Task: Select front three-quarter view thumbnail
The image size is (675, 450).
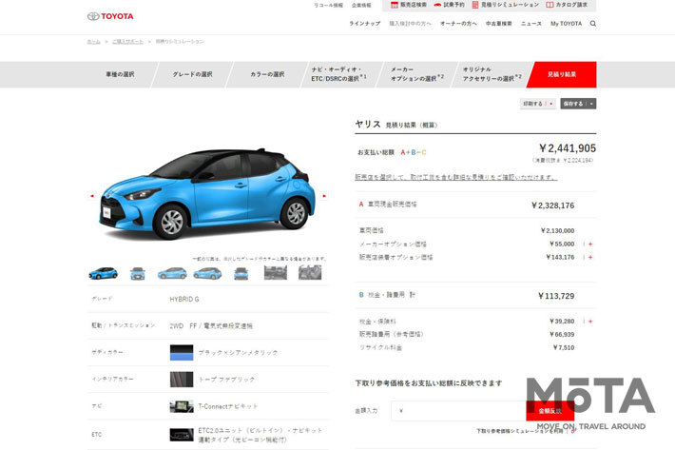Action: [104, 273]
